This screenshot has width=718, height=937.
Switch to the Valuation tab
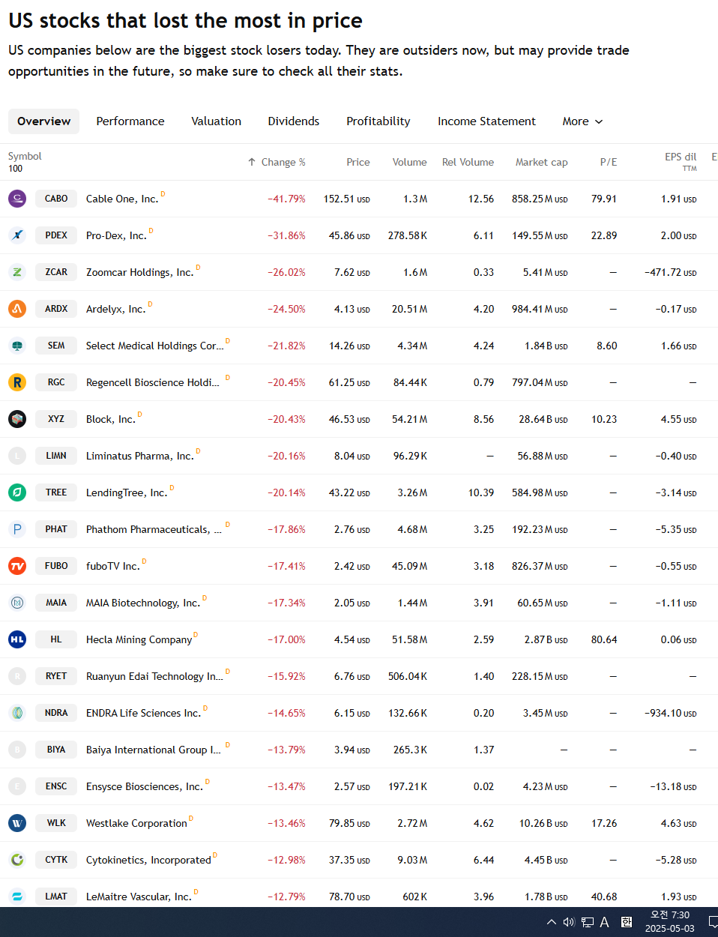[x=217, y=121]
